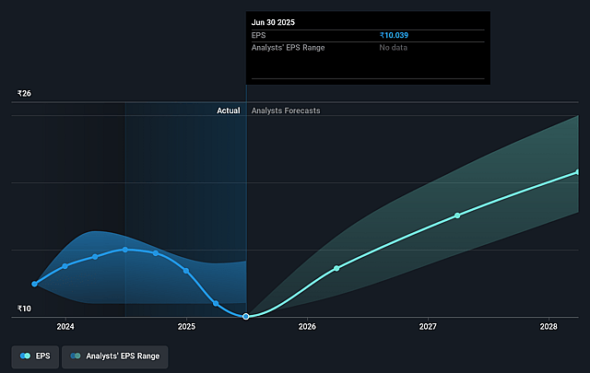The image size is (590, 373).
Task: Click the Actual section label
Action: coord(228,111)
